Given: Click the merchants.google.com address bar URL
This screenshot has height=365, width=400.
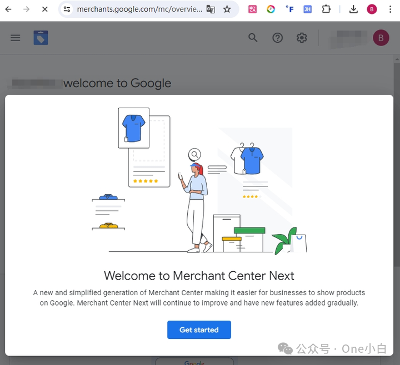Looking at the screenshot, I should coord(139,9).
